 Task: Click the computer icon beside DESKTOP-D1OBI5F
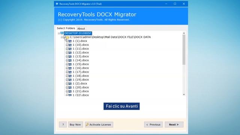(62, 33)
